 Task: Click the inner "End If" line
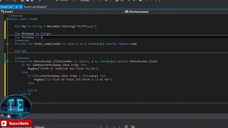pyautogui.click(x=32, y=90)
